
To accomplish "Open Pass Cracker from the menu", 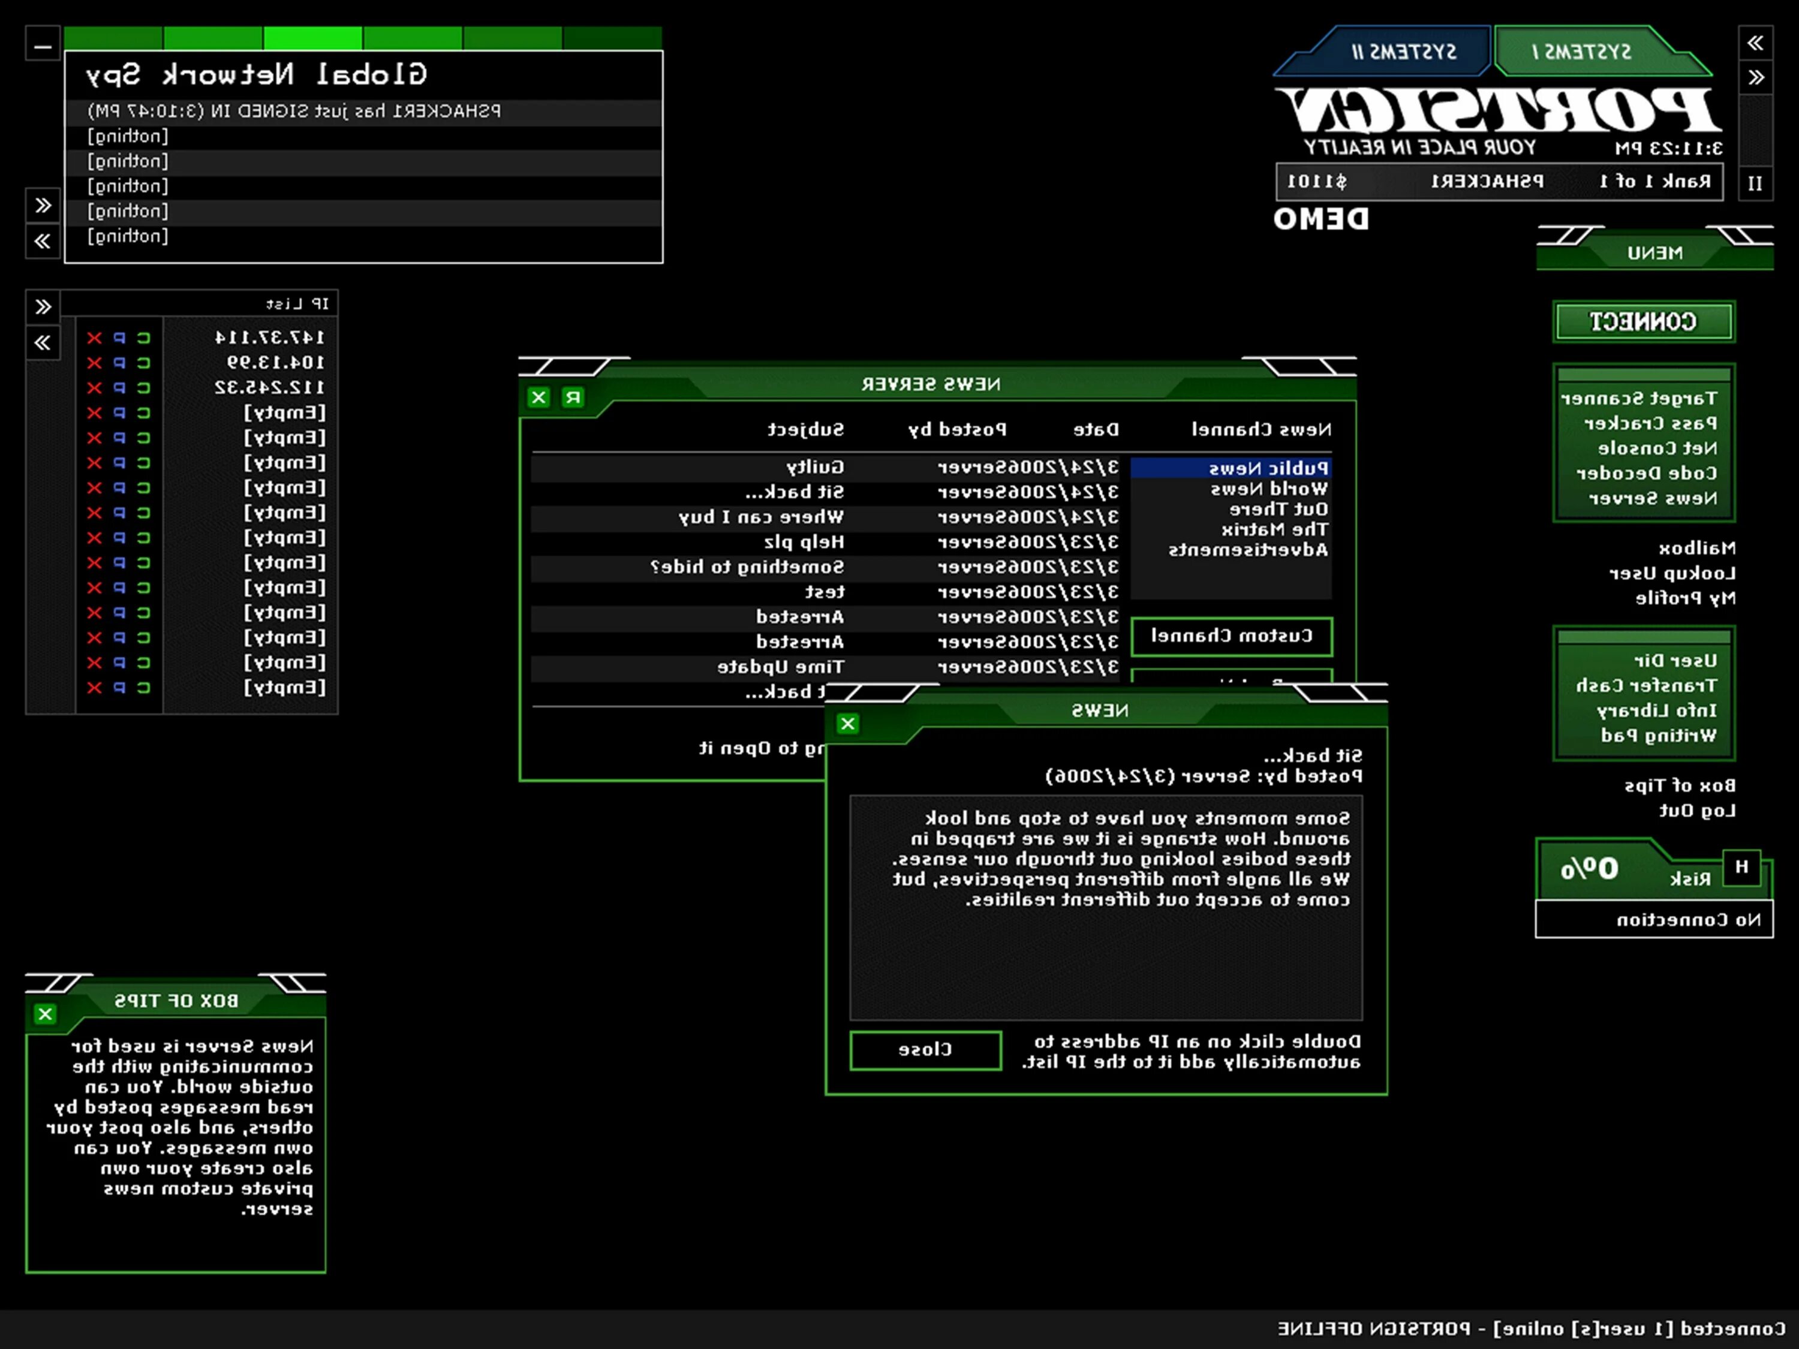I will click(1651, 424).
